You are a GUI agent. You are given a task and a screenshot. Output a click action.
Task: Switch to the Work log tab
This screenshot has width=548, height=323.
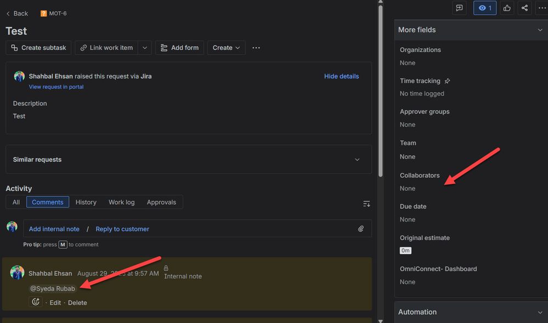click(121, 202)
